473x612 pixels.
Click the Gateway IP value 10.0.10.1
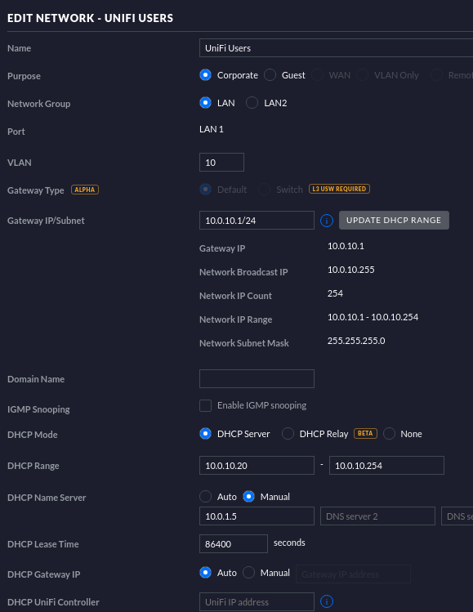click(x=346, y=246)
